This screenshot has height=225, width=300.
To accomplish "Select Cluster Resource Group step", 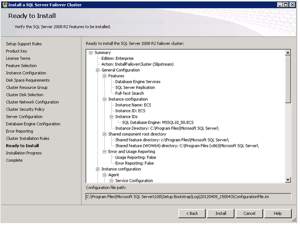I will click(27, 87).
